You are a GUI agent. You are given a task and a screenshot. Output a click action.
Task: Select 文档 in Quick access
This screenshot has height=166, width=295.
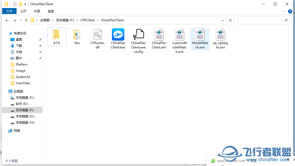pyautogui.click(x=19, y=52)
